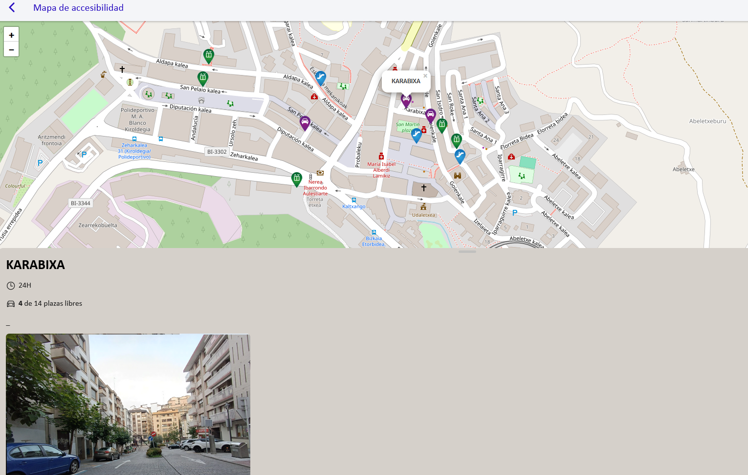Image resolution: width=748 pixels, height=475 pixels.
Task: Go back using the header arrow
Action: coord(12,8)
